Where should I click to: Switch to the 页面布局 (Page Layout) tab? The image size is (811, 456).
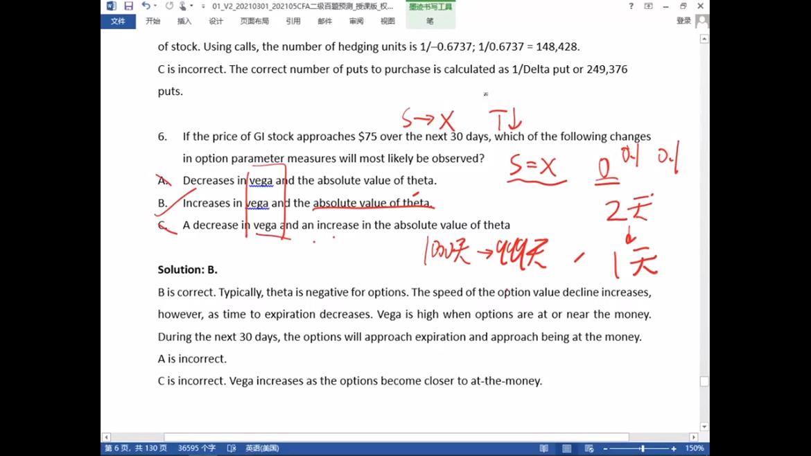[x=254, y=21]
